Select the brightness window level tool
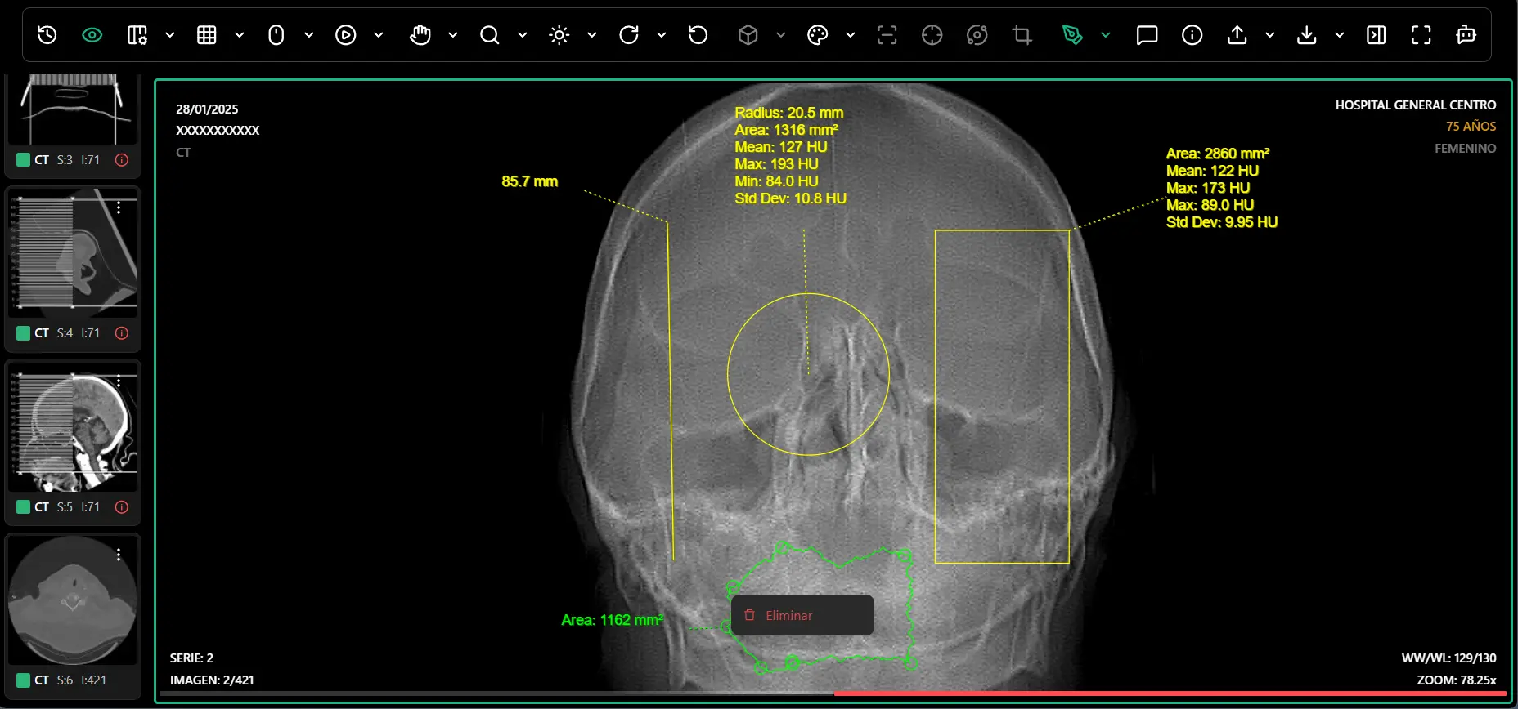 click(x=559, y=35)
